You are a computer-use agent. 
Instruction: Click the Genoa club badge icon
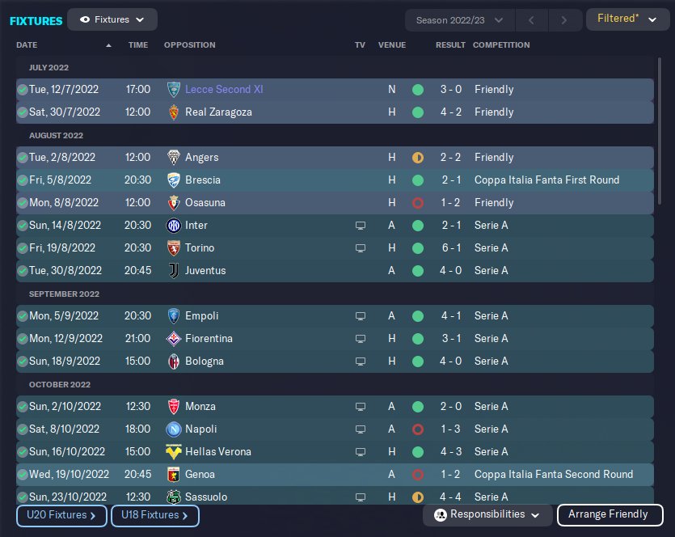click(x=173, y=474)
